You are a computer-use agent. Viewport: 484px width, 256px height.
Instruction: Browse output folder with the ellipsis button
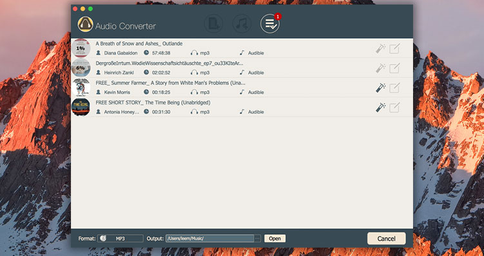pos(257,239)
